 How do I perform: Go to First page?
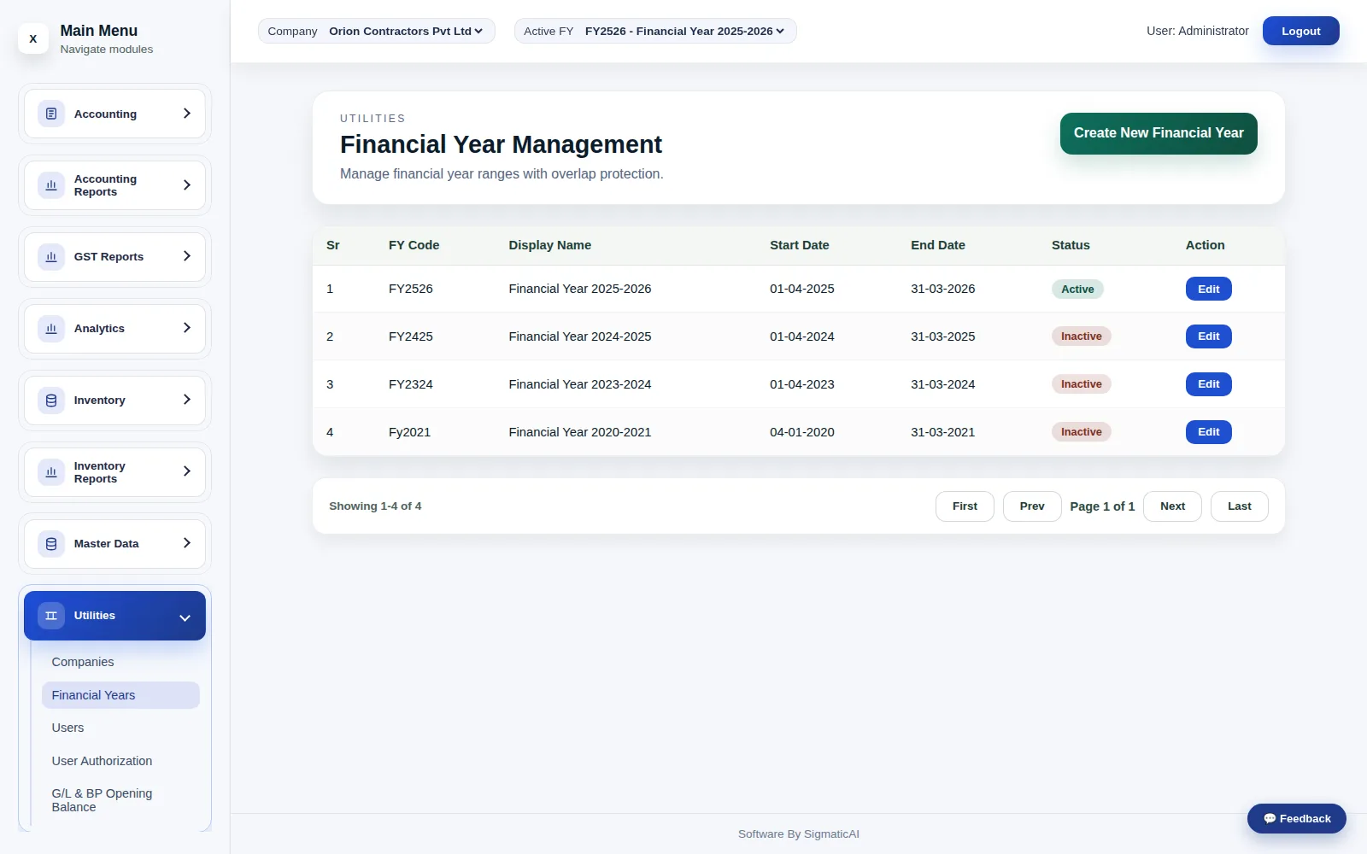[965, 506]
